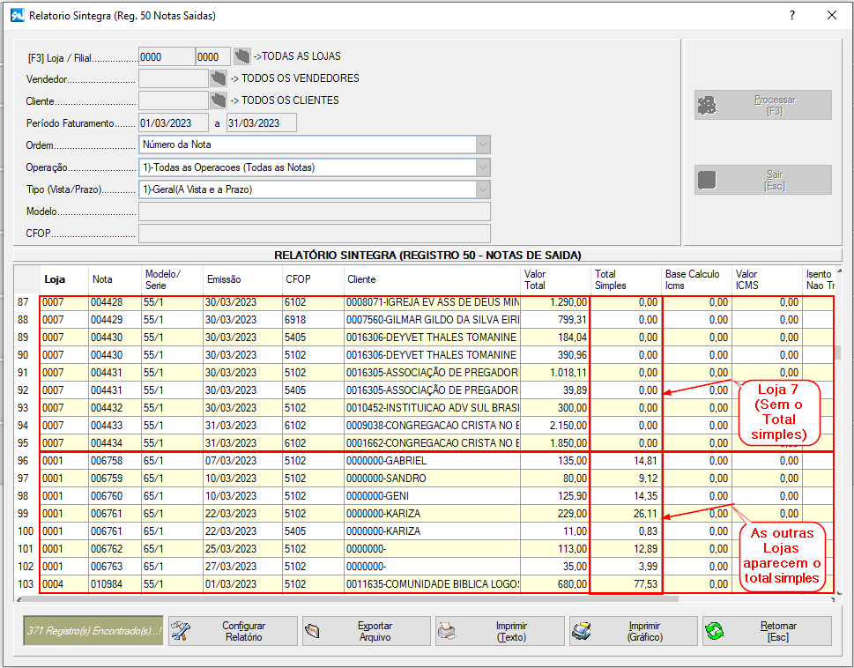Screen dimensions: 854x668
Task: Click the vertical scrollbar thumb of the grid
Action: [x=837, y=352]
